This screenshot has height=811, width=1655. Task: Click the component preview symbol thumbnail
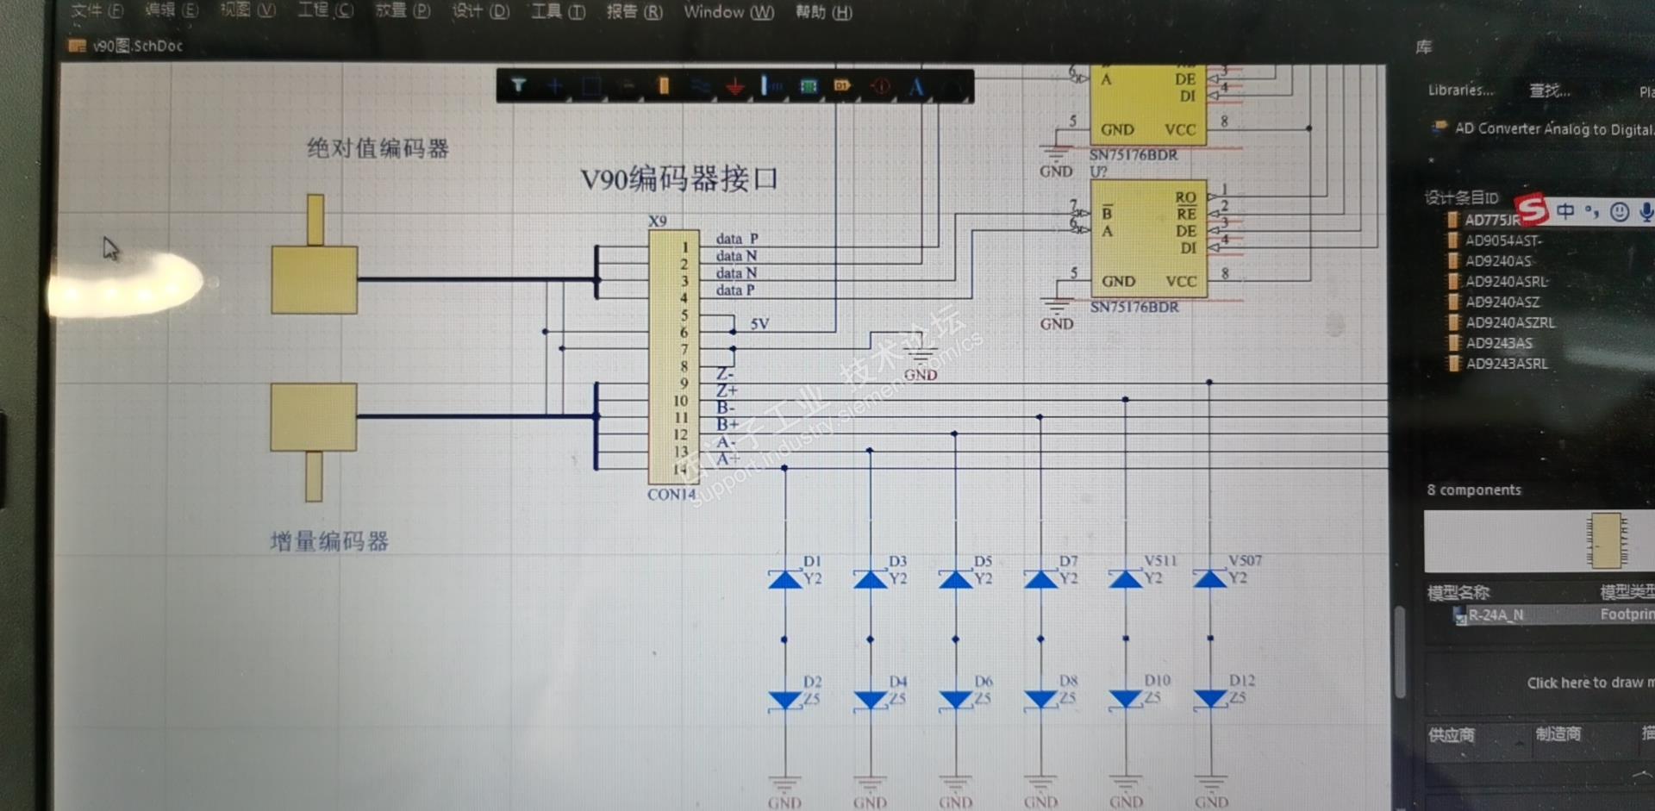[x=1607, y=540]
